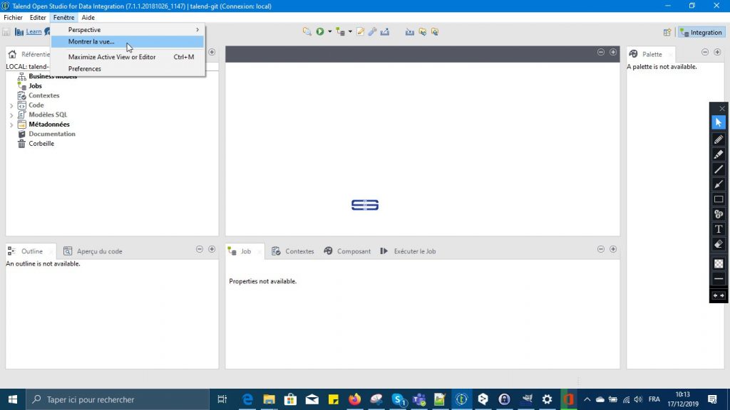Click the Create job tree-database icon

click(x=340, y=31)
